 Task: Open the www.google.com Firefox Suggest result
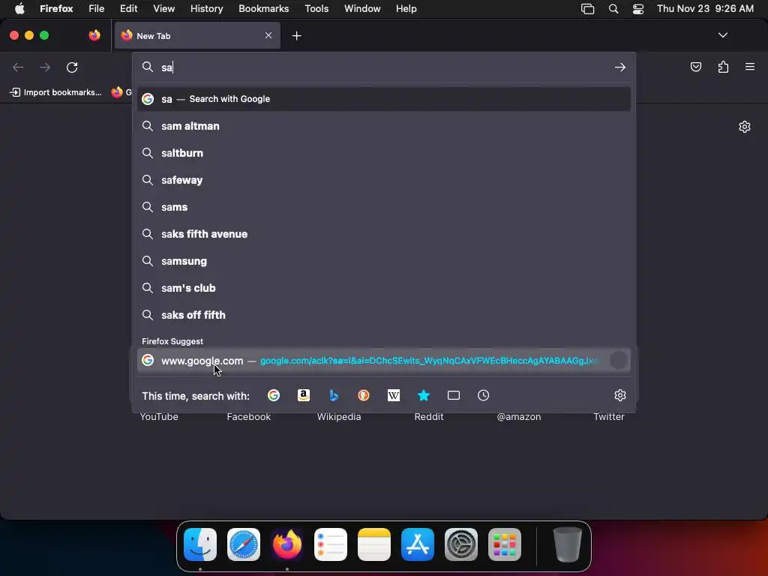pyautogui.click(x=384, y=361)
